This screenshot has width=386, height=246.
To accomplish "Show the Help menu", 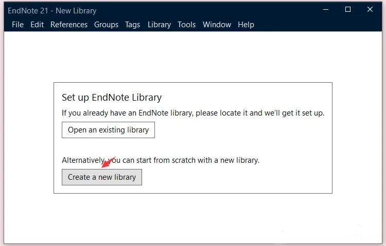I will (246, 25).
